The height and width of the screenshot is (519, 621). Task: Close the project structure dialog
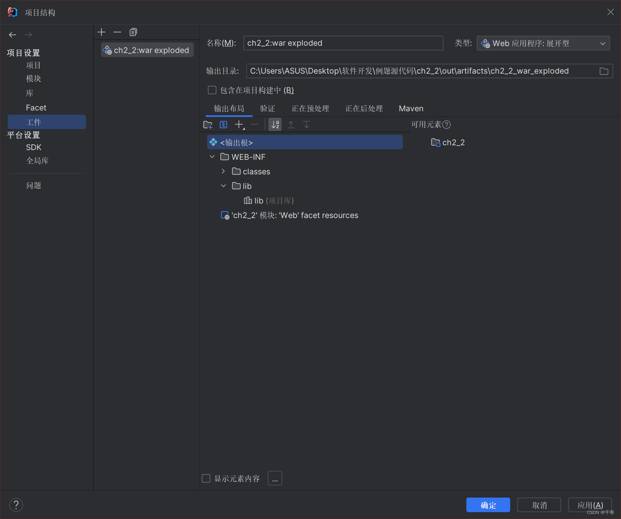click(x=610, y=12)
